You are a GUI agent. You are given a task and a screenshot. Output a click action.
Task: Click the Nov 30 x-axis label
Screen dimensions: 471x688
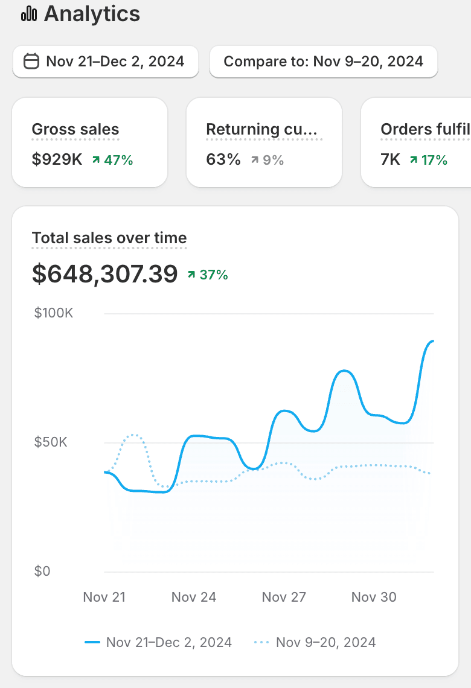click(374, 597)
